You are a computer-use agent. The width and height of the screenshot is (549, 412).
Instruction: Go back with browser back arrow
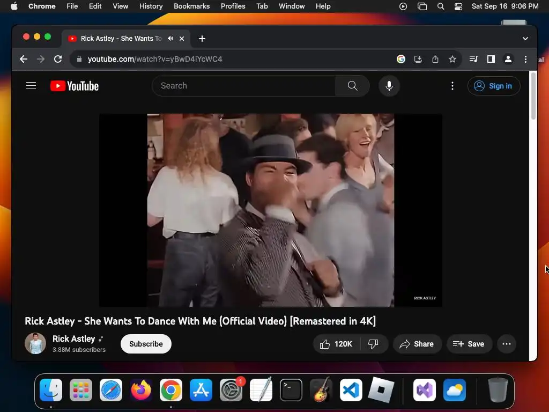pos(24,59)
